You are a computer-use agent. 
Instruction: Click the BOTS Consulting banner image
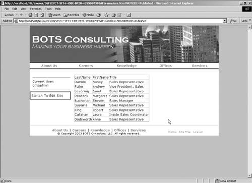pyautogui.click(x=124, y=44)
